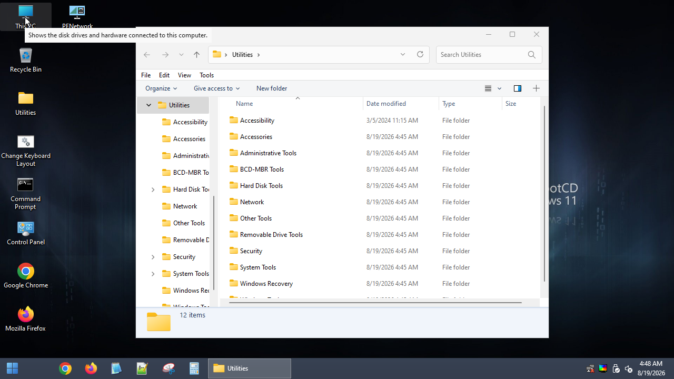Sort by the Type column header
Image resolution: width=674 pixels, height=379 pixels.
tap(470, 104)
